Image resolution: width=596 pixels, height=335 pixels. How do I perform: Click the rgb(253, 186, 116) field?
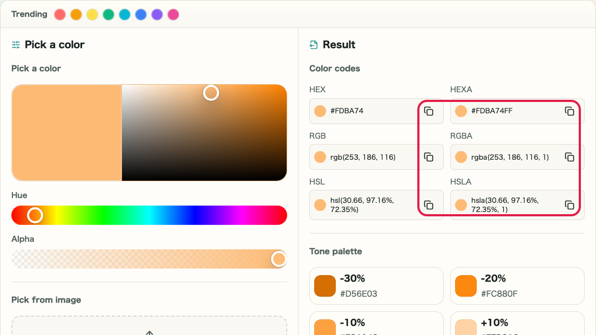(x=376, y=157)
